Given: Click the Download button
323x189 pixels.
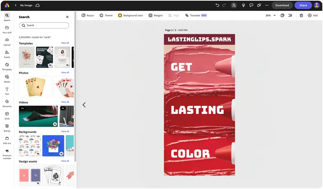Looking at the screenshot, I should click(282, 5).
